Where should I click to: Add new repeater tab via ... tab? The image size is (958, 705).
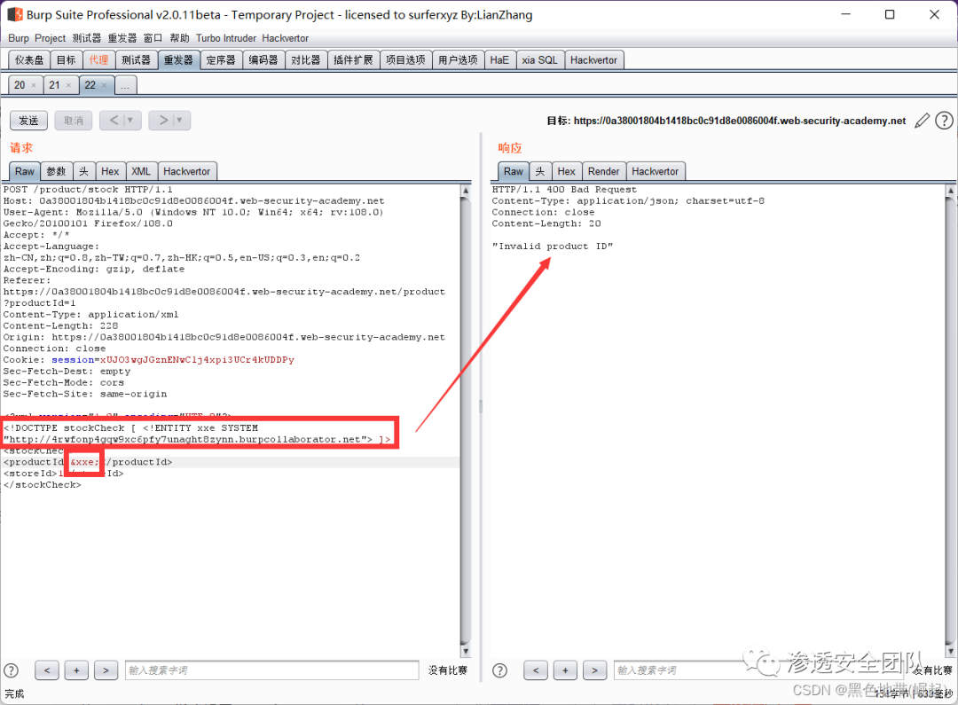pyautogui.click(x=125, y=85)
